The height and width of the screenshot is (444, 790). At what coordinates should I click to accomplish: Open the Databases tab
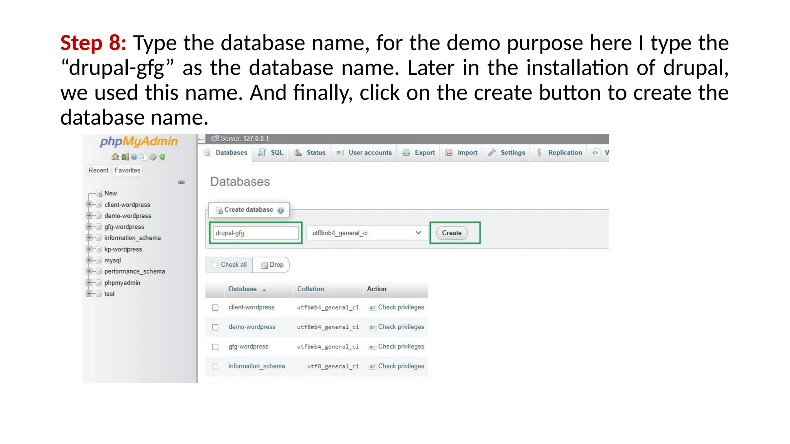(226, 153)
